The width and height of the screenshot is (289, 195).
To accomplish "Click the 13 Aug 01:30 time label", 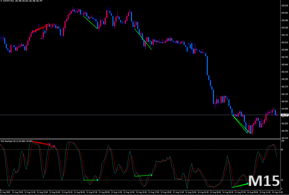I will point(55,192).
